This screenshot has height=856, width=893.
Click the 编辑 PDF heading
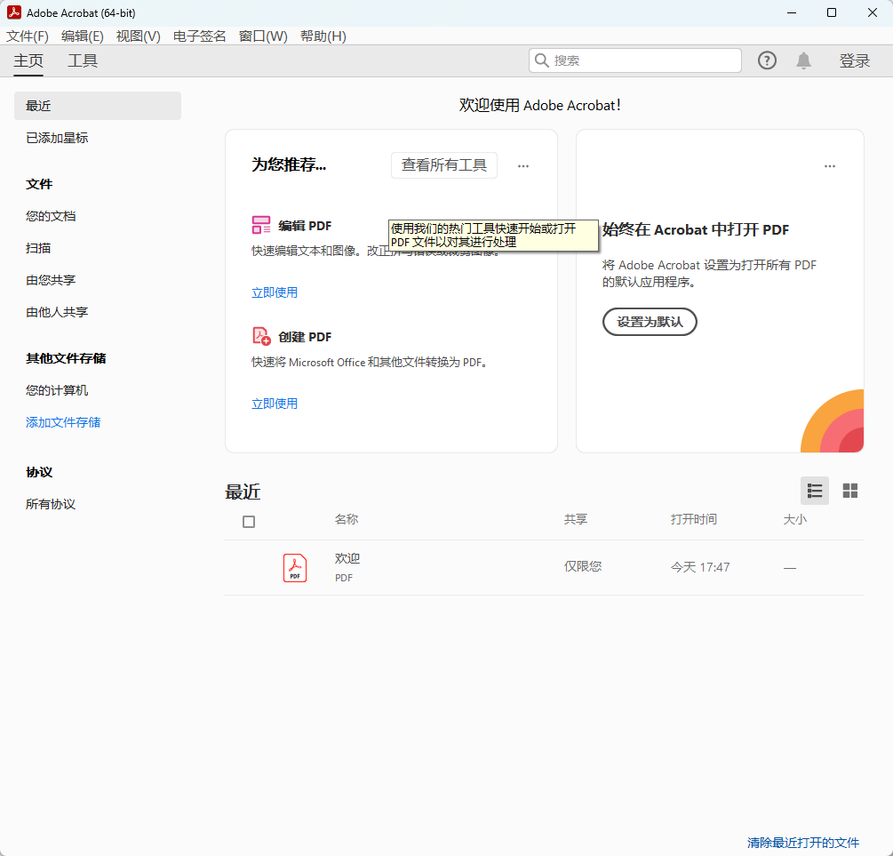pyautogui.click(x=305, y=226)
